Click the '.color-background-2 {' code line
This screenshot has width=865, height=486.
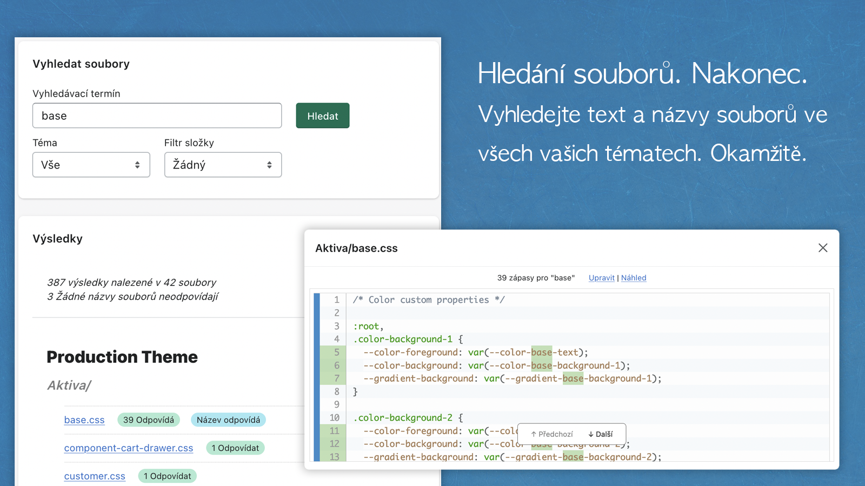pos(408,418)
